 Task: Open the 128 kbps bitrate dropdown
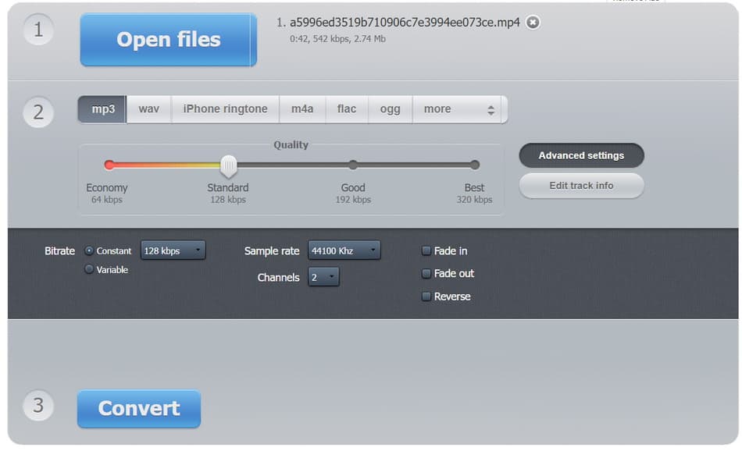tap(173, 250)
